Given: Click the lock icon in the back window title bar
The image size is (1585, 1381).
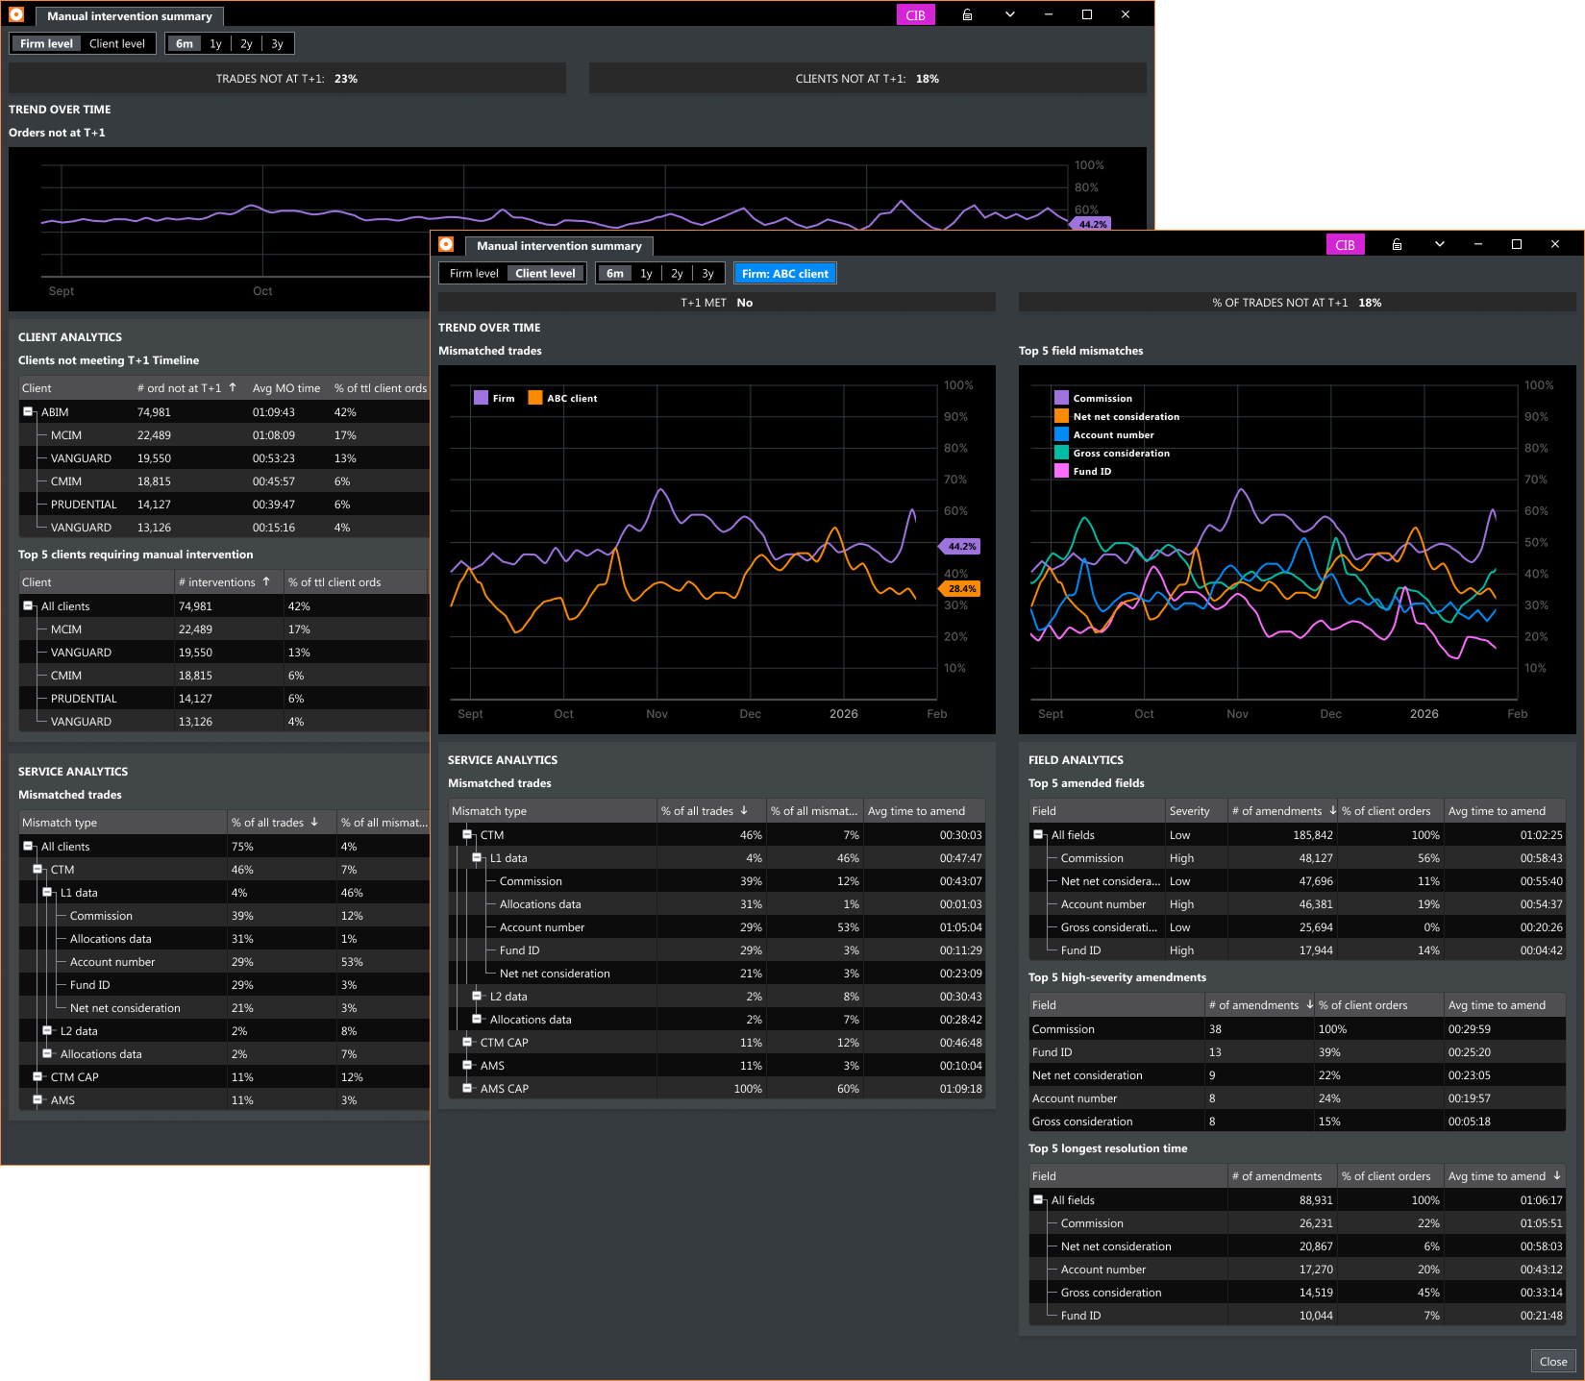Looking at the screenshot, I should 967,14.
